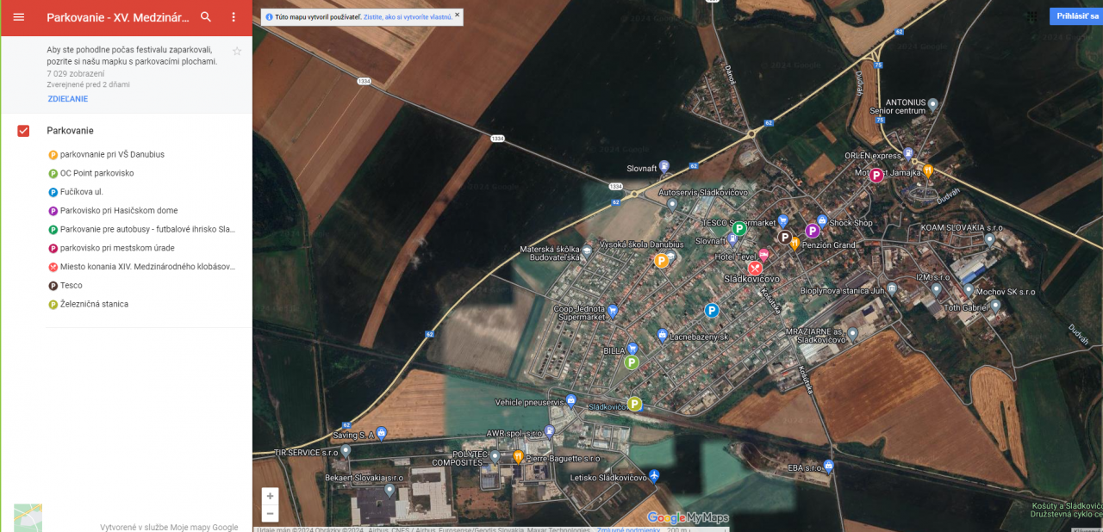Click the Toth Gabriel pin
Image resolution: width=1103 pixels, height=532 pixels.
pos(995,306)
